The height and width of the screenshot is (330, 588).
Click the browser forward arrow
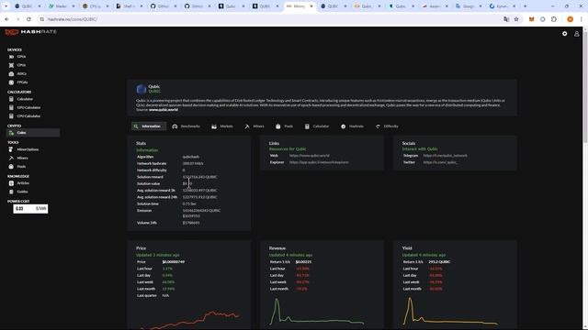(17, 19)
